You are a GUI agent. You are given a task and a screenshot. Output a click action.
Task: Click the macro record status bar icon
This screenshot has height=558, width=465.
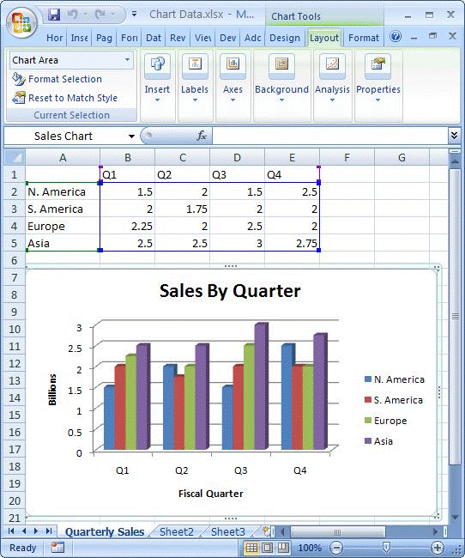point(57,548)
